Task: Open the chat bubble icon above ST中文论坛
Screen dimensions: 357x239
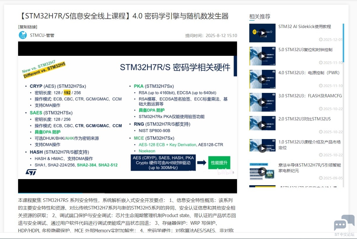Action: 344,223
